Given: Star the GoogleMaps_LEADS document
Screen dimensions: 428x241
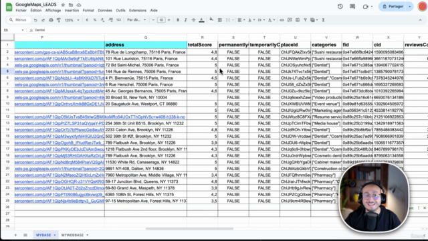Looking at the screenshot, I should pos(63,5).
